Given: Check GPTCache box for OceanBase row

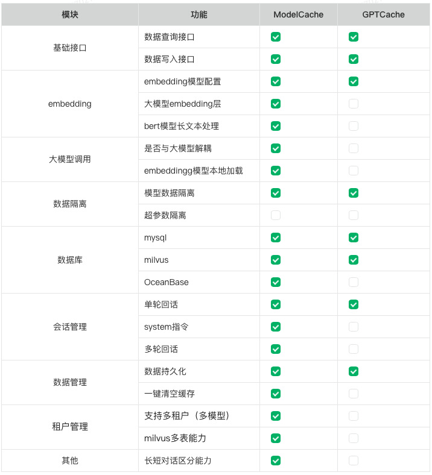Looking at the screenshot, I should click(x=354, y=282).
